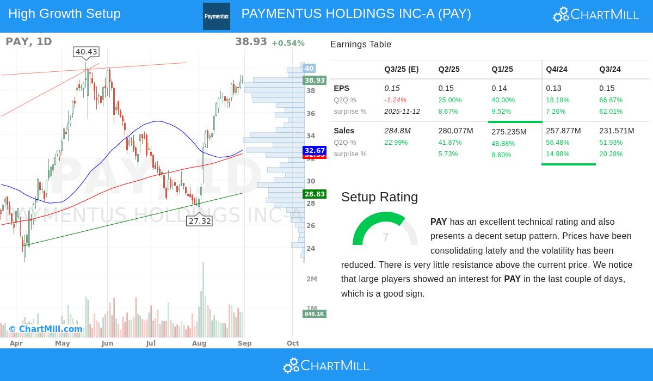653x381 pixels.
Task: Click the Aug label on the time axis
Action: pyautogui.click(x=199, y=343)
